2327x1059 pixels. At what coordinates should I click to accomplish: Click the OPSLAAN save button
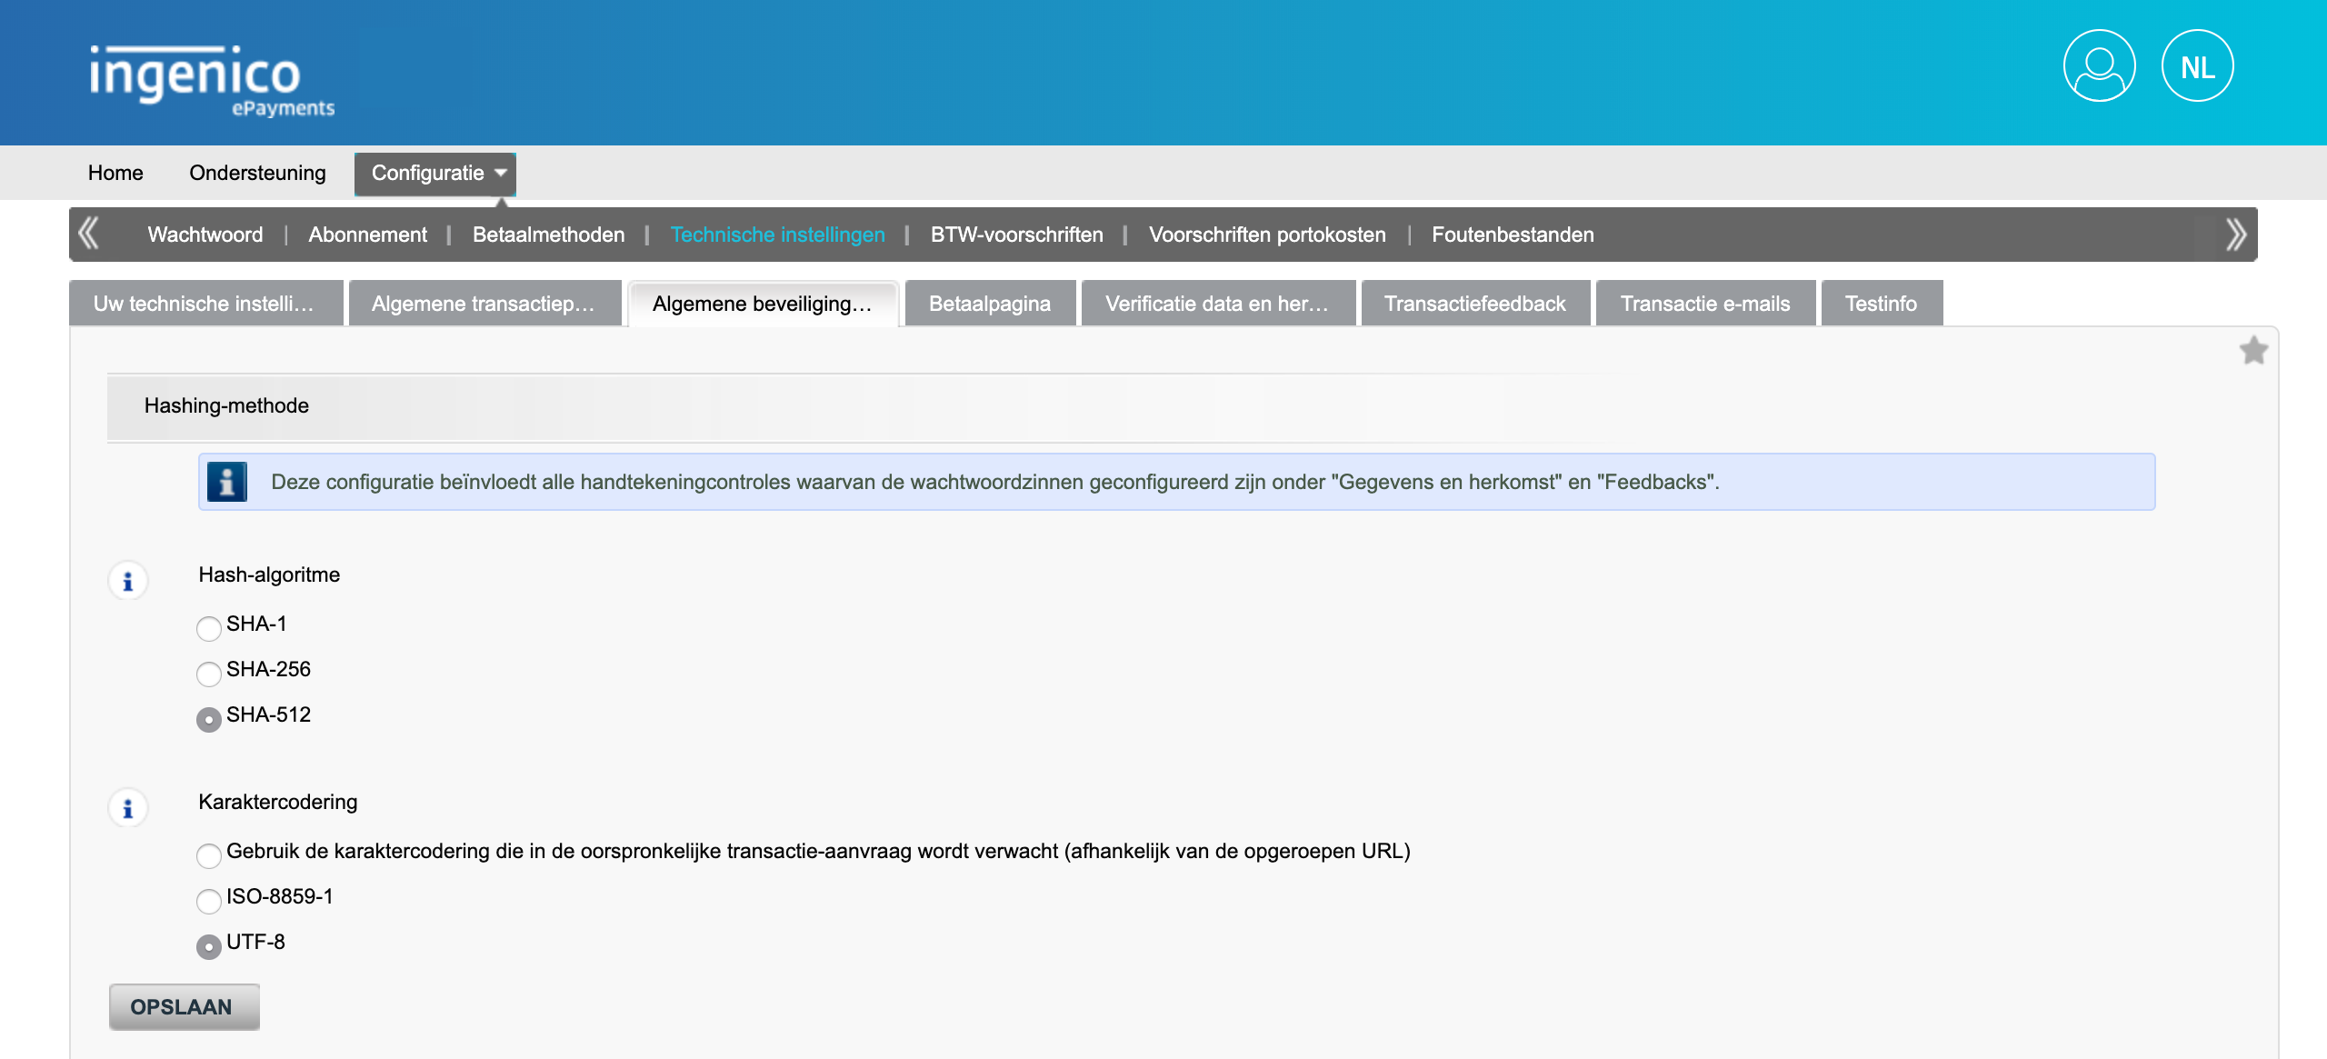(x=185, y=1007)
